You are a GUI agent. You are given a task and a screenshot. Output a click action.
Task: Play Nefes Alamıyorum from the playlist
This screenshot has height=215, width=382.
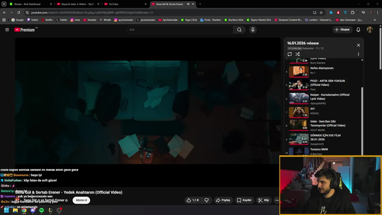324,72
